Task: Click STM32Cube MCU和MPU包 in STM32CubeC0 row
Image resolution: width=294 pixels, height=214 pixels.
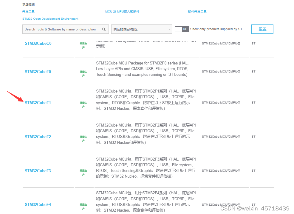Action: coord(221,43)
